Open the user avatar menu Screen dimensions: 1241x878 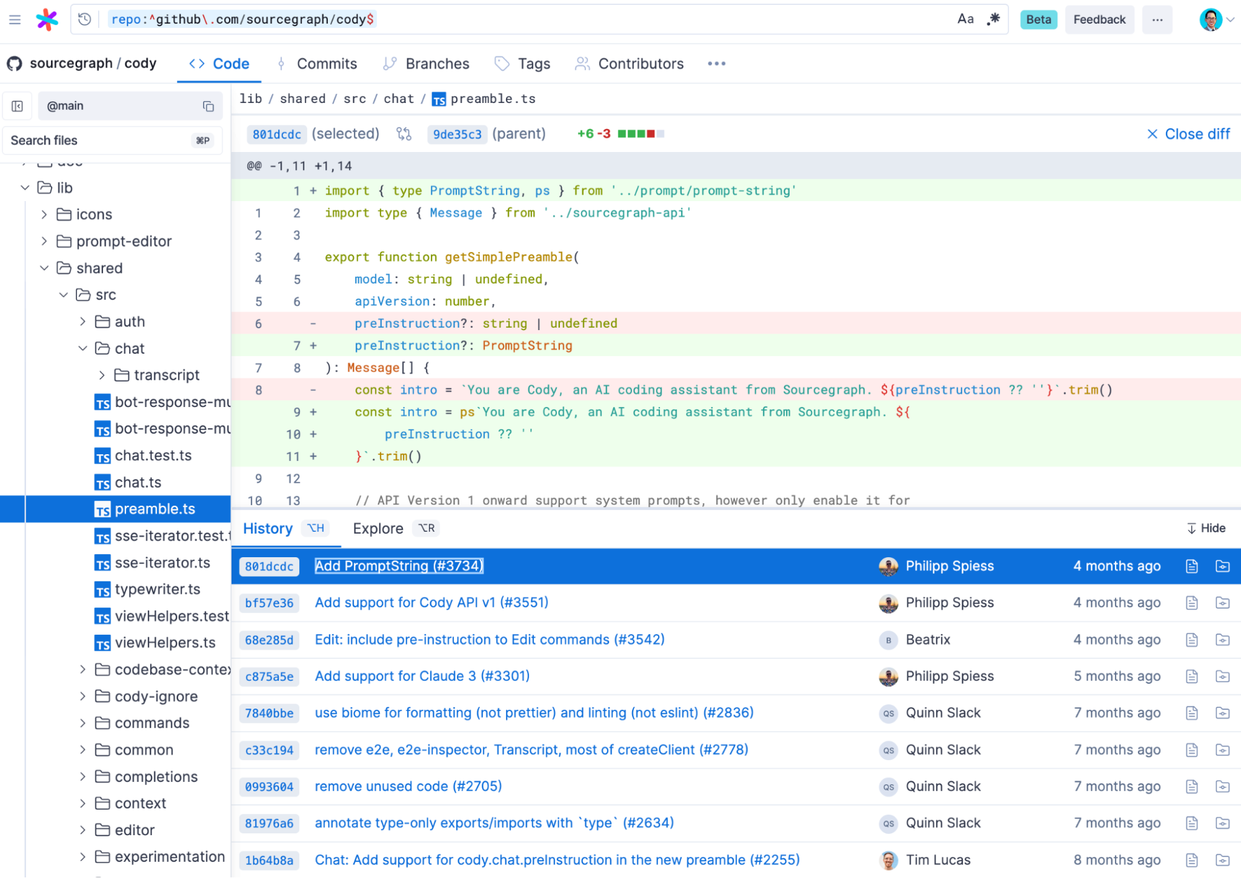click(1216, 19)
